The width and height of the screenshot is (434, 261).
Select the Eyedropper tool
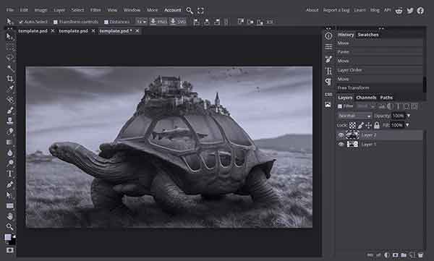pos(10,89)
